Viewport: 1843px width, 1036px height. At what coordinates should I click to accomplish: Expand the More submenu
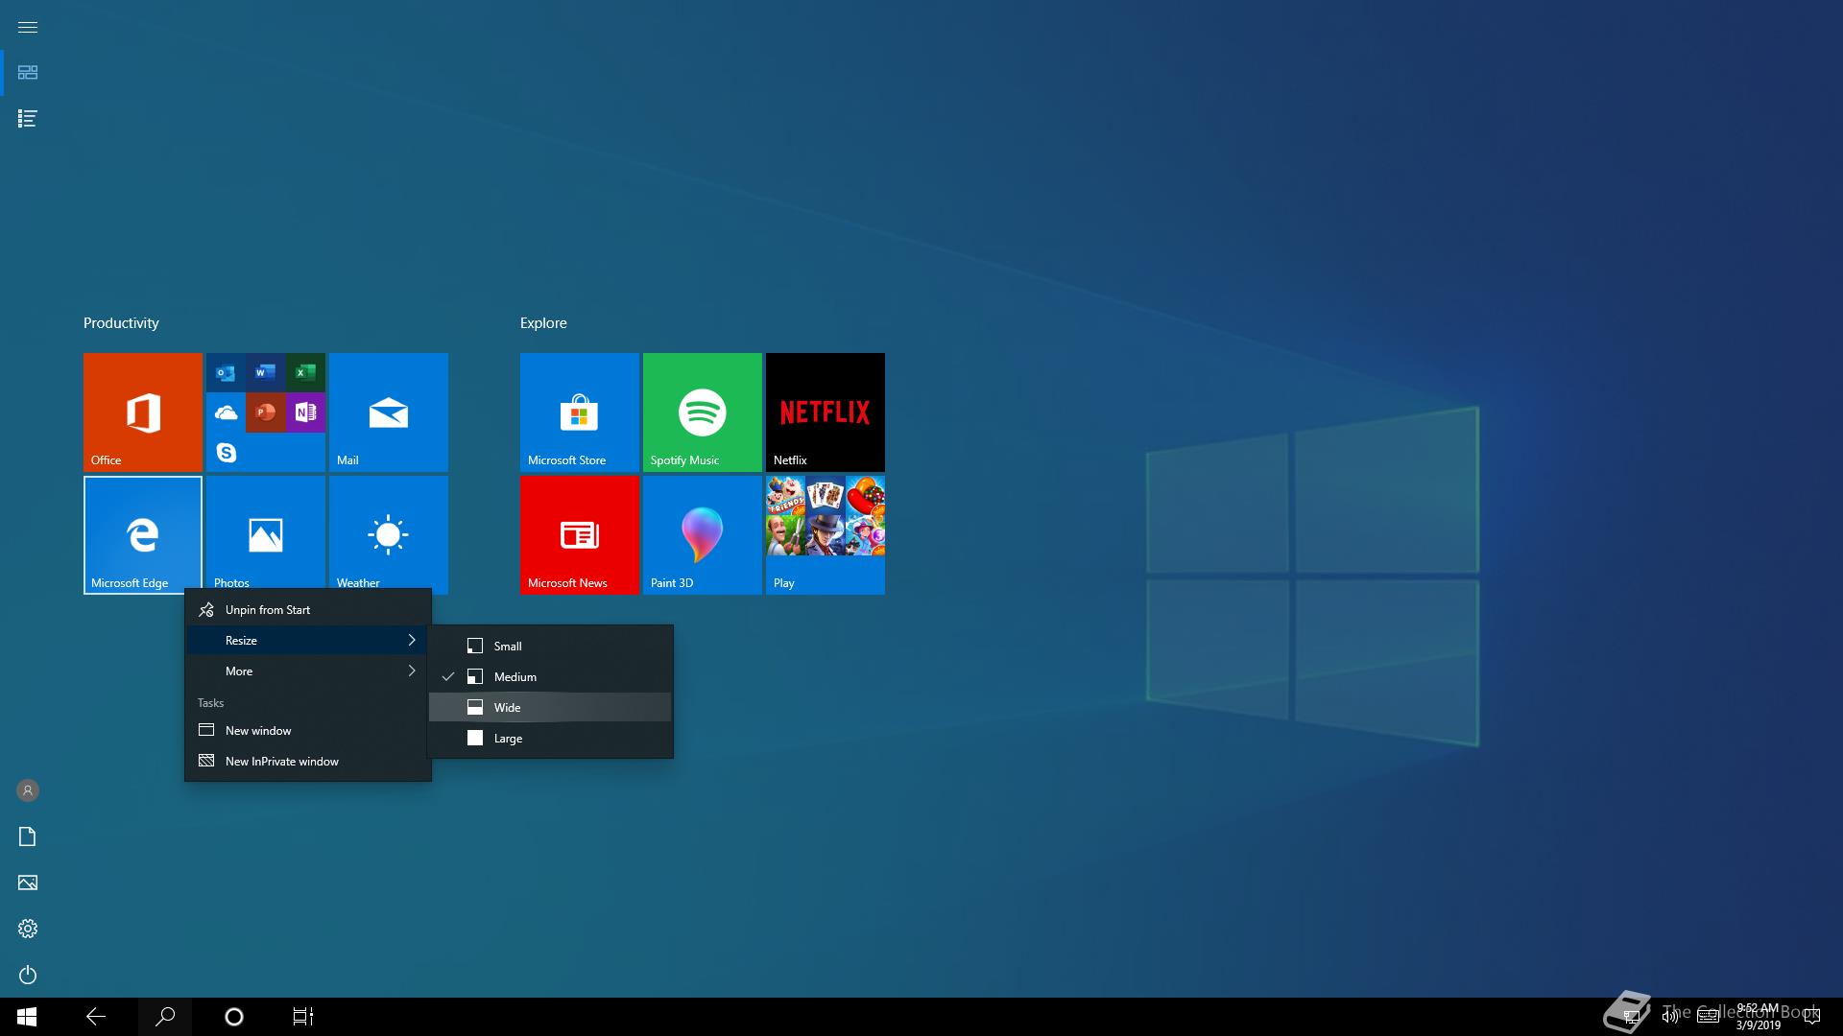click(308, 671)
